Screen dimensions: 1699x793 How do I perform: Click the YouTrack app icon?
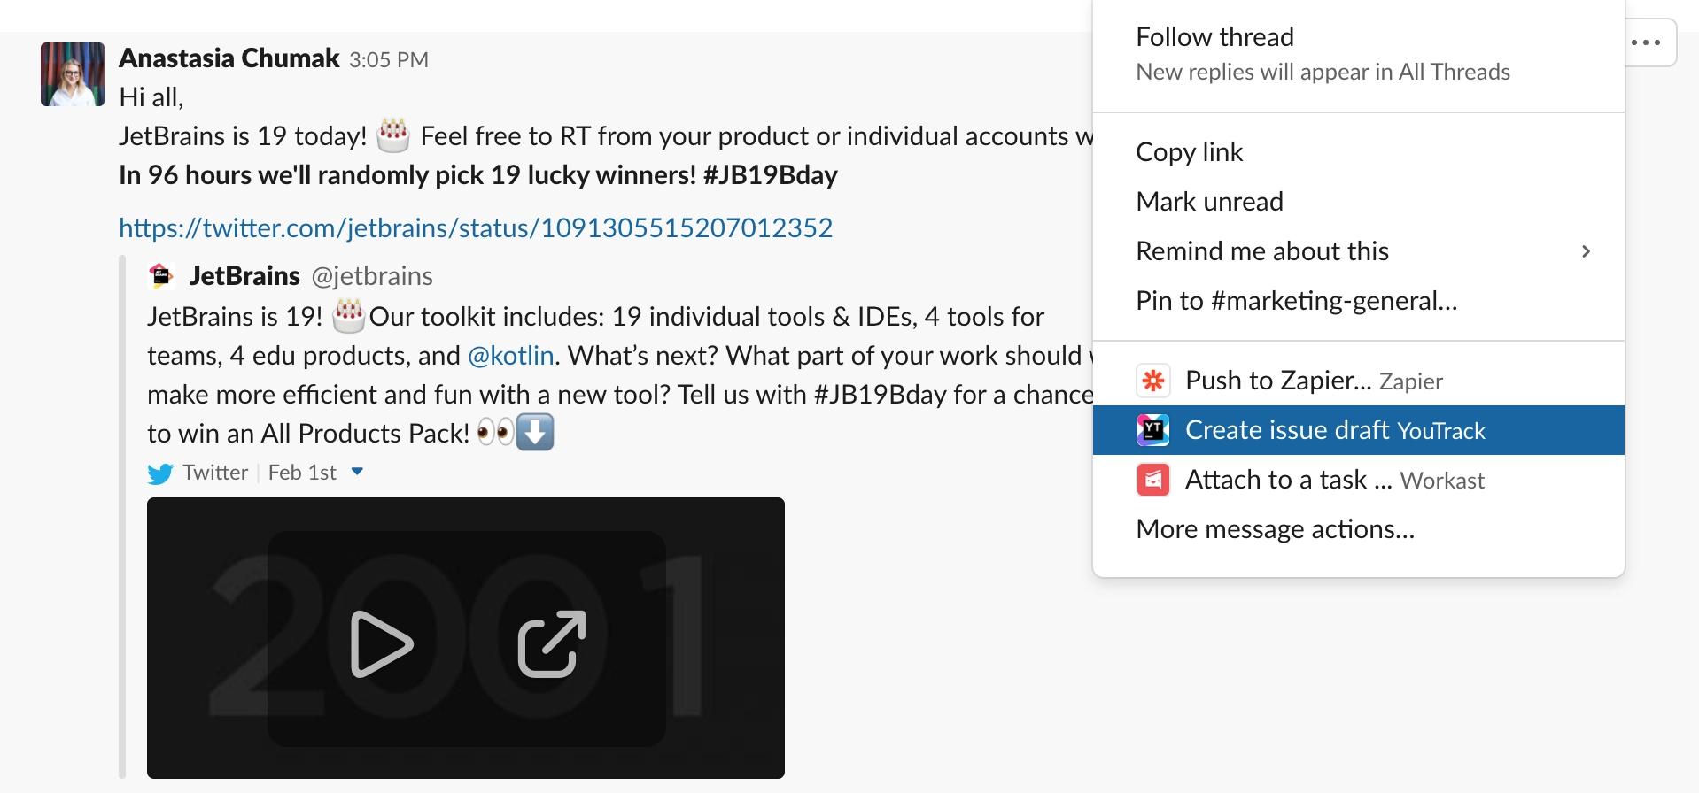(x=1152, y=430)
